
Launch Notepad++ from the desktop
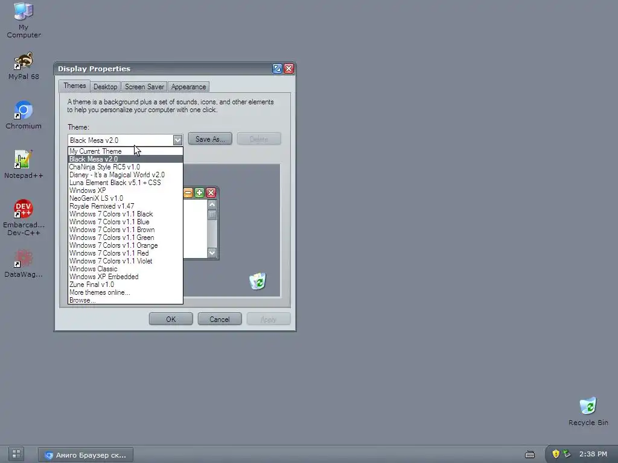[x=24, y=164]
